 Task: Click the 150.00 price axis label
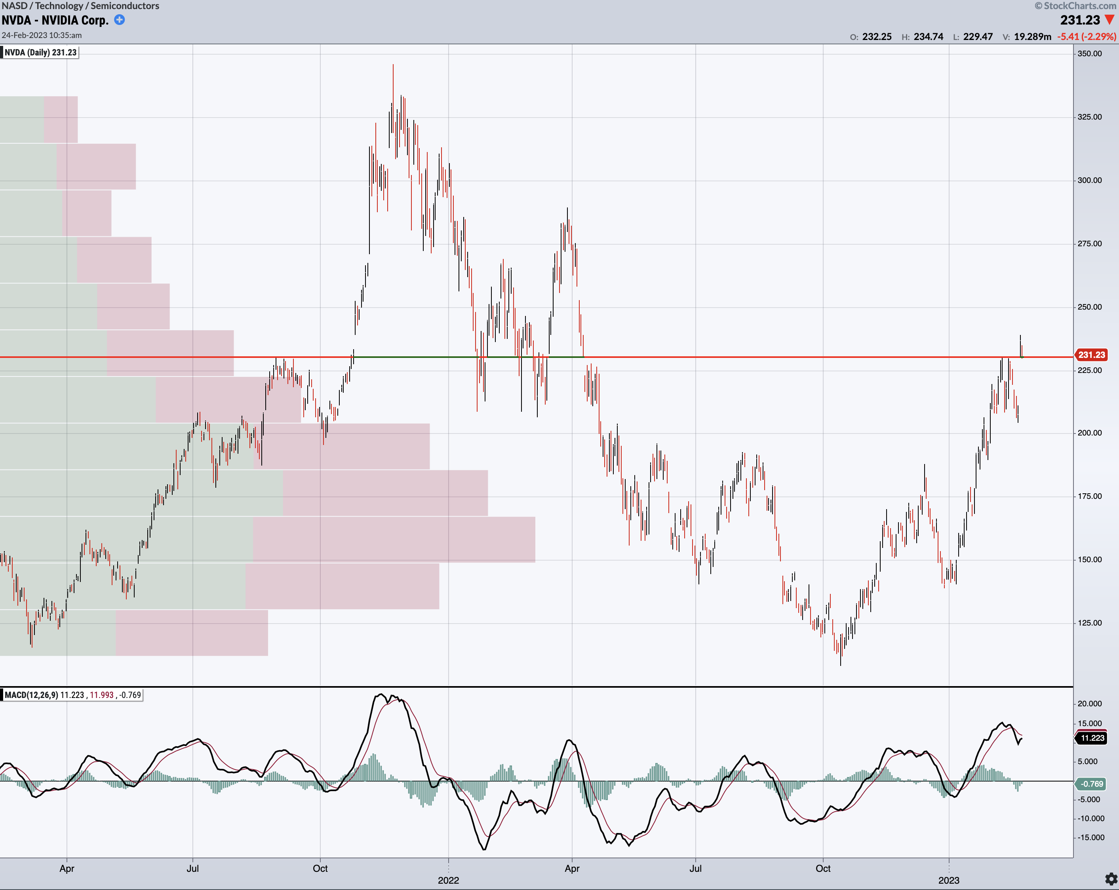point(1089,560)
